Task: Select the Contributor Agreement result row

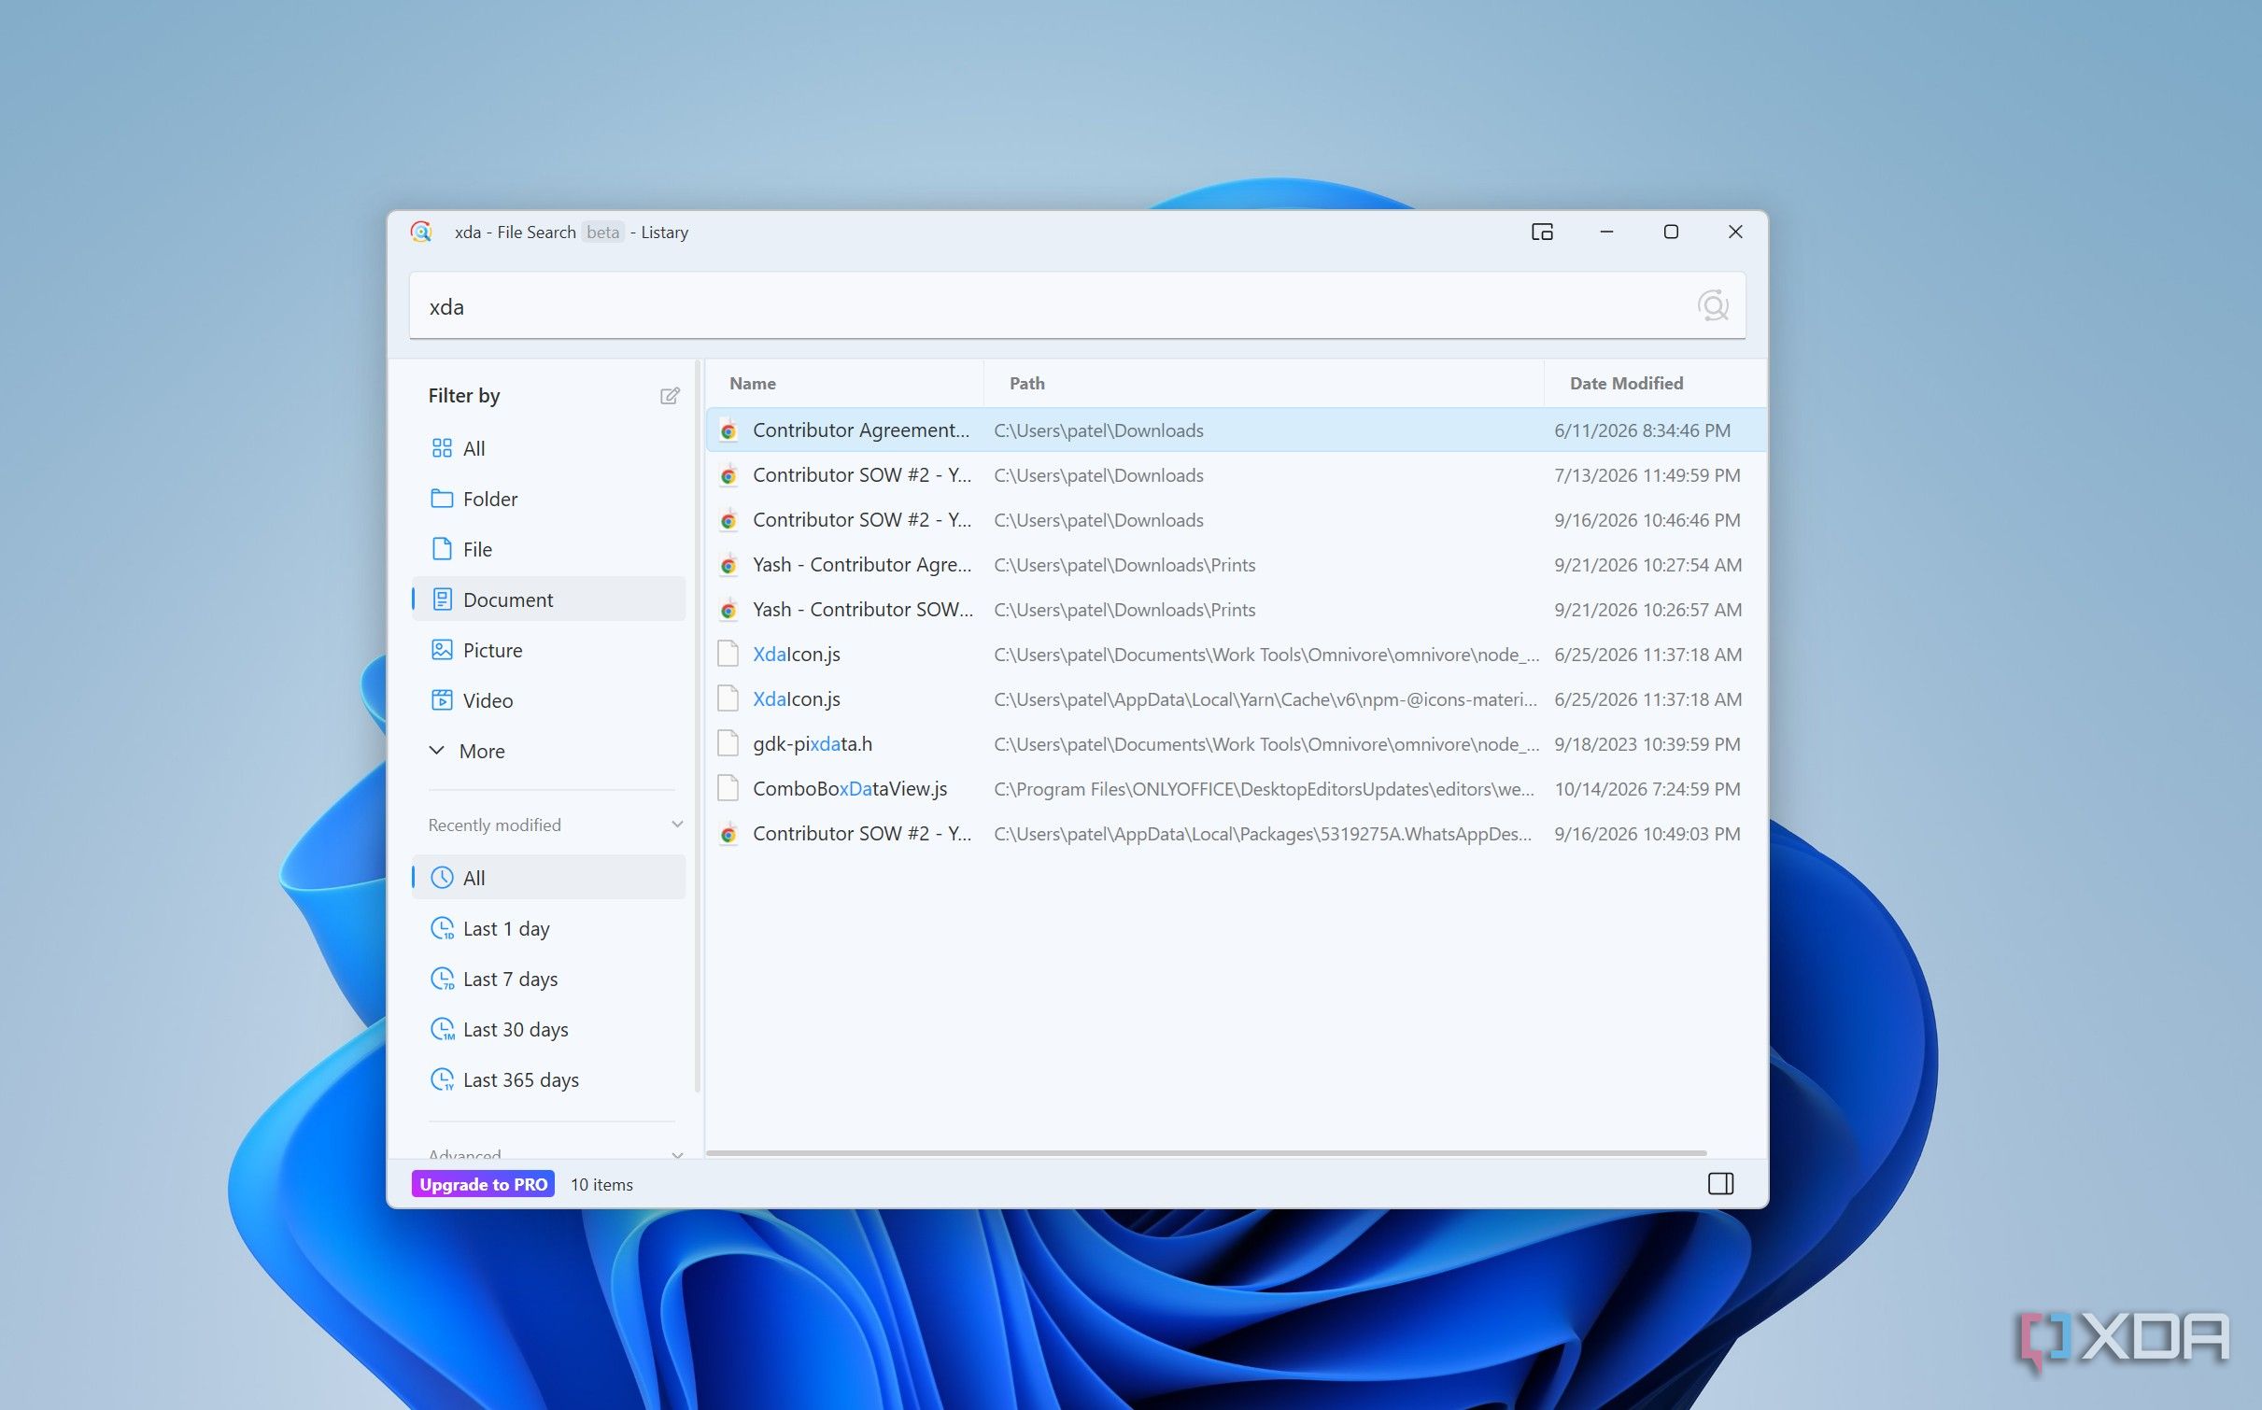Action: click(x=1237, y=430)
